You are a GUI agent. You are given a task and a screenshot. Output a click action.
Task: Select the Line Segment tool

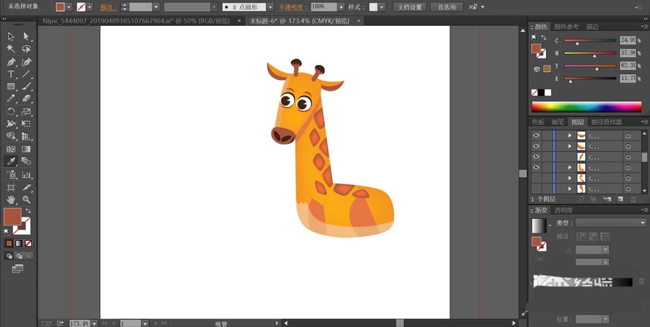[x=27, y=74]
